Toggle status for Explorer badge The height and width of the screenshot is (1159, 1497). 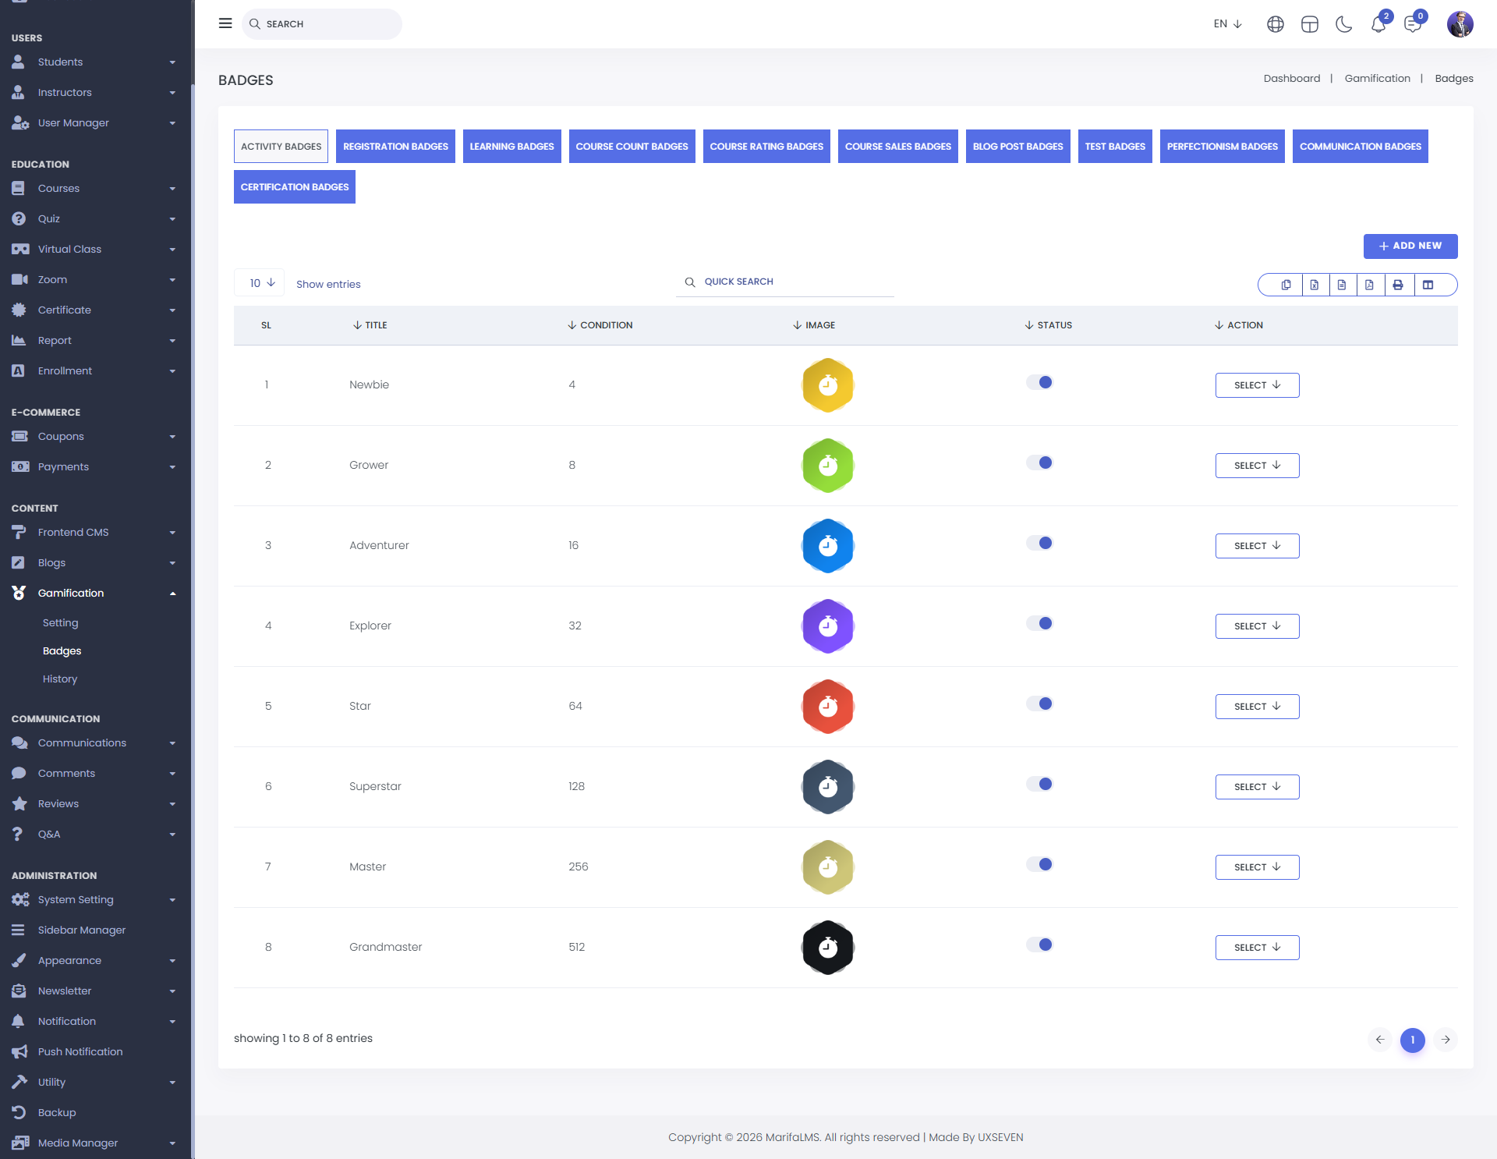tap(1039, 623)
